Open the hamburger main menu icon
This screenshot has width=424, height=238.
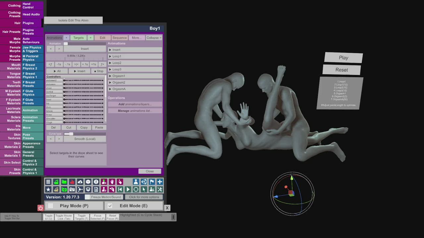tap(48, 182)
